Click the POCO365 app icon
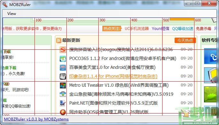This screenshot has height=125, width=219. 63,59
